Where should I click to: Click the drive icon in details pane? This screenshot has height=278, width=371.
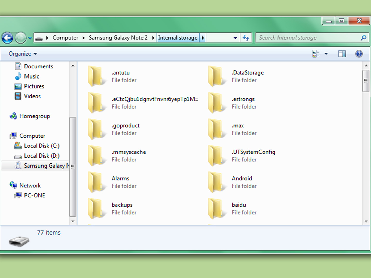click(x=19, y=241)
